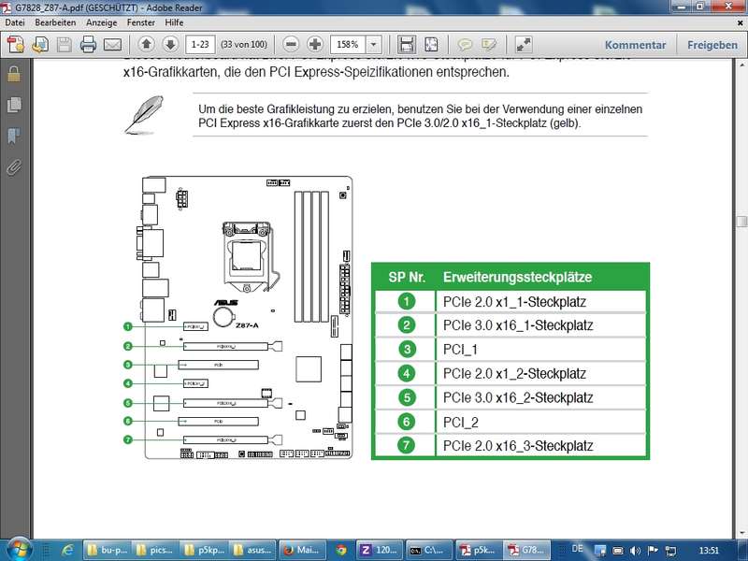Click the read mode expand icon
The height and width of the screenshot is (561, 748).
point(524,45)
